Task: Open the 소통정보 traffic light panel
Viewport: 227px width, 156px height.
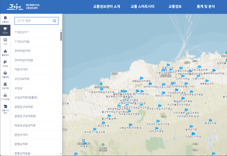Action: [x=5, y=20]
